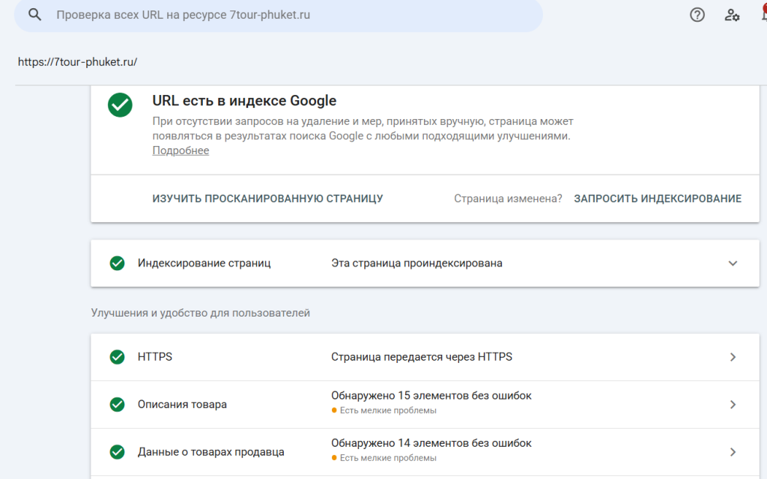The height and width of the screenshot is (479, 767).
Task: Click the Эта страница проиндексирована status
Action: 416,263
